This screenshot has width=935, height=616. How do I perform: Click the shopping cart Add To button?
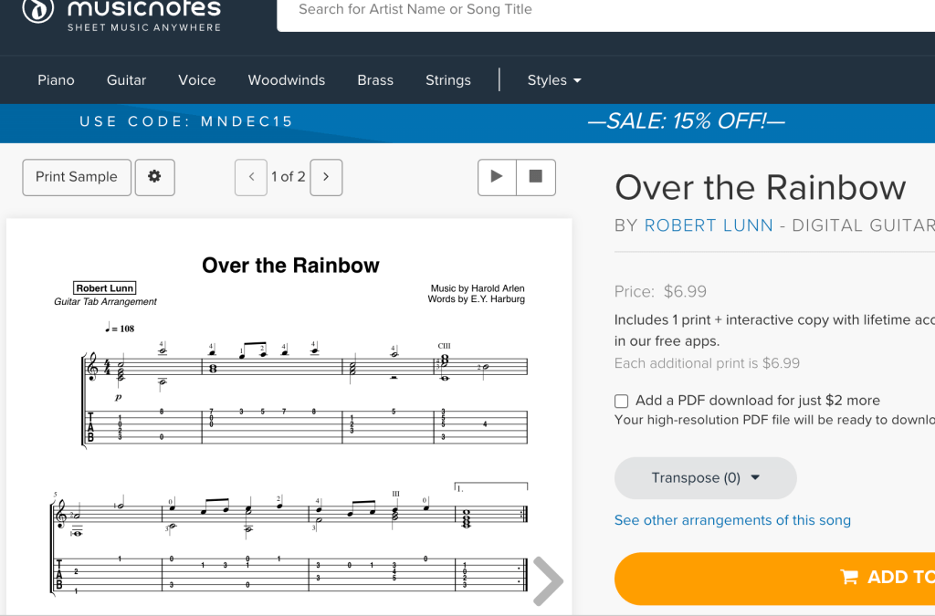tap(774, 577)
